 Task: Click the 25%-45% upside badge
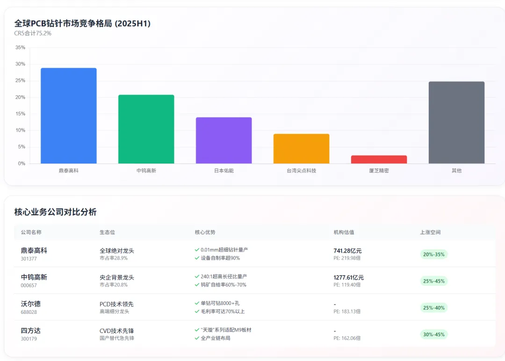click(434, 281)
